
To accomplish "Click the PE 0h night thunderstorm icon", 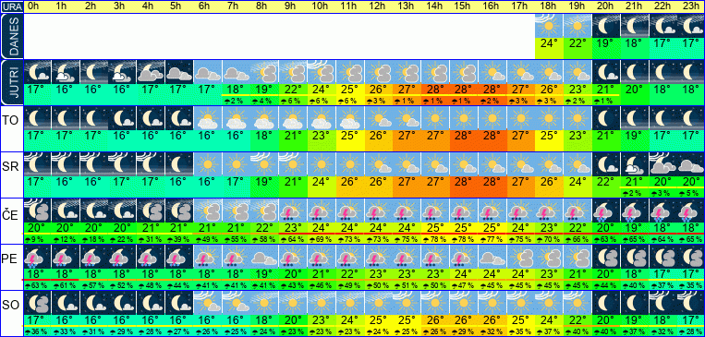I will point(37,256).
